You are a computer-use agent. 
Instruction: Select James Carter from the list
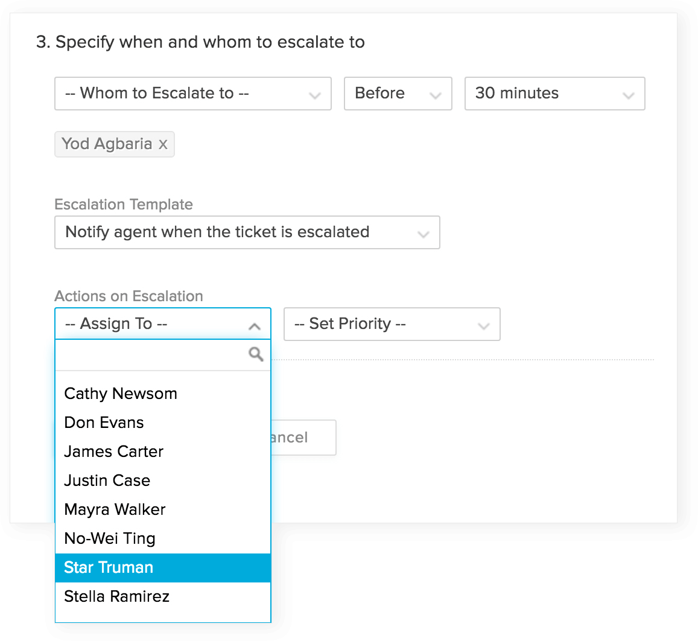pos(114,451)
